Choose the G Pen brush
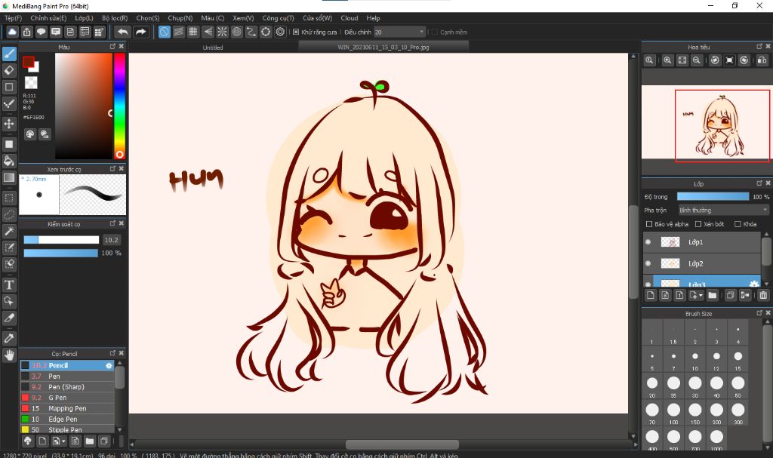 pyautogui.click(x=67, y=398)
